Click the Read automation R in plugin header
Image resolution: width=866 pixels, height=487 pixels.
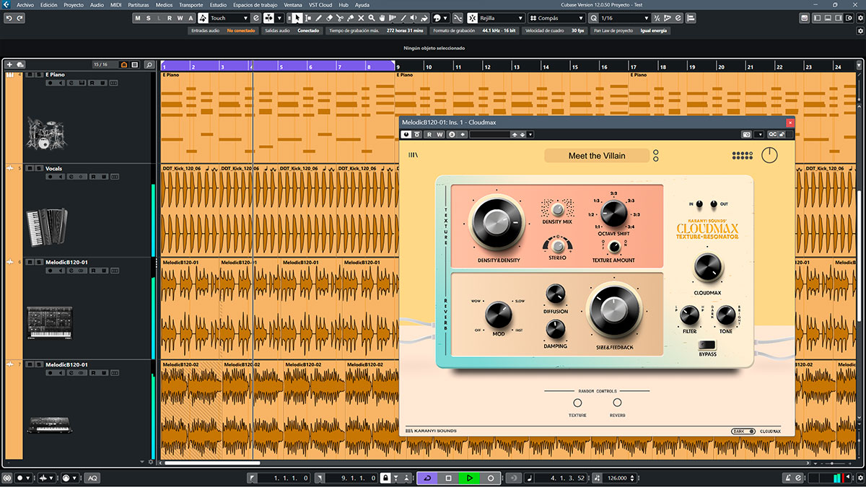[x=429, y=134]
